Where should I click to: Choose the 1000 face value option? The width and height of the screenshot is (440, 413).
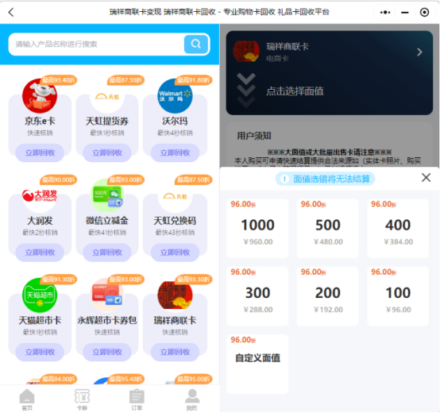[257, 228]
